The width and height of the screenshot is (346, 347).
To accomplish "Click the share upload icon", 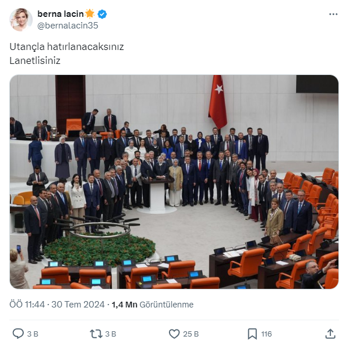I will pos(330,334).
